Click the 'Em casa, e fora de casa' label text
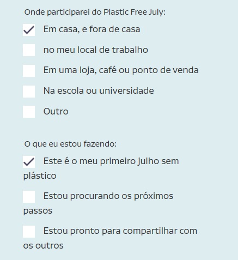The width and height of the screenshot is (238, 260). coord(91,29)
